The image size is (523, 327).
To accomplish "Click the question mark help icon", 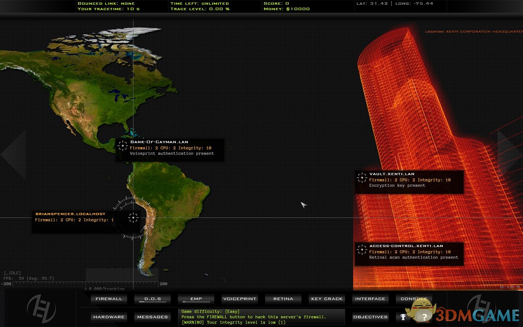I will point(424,317).
